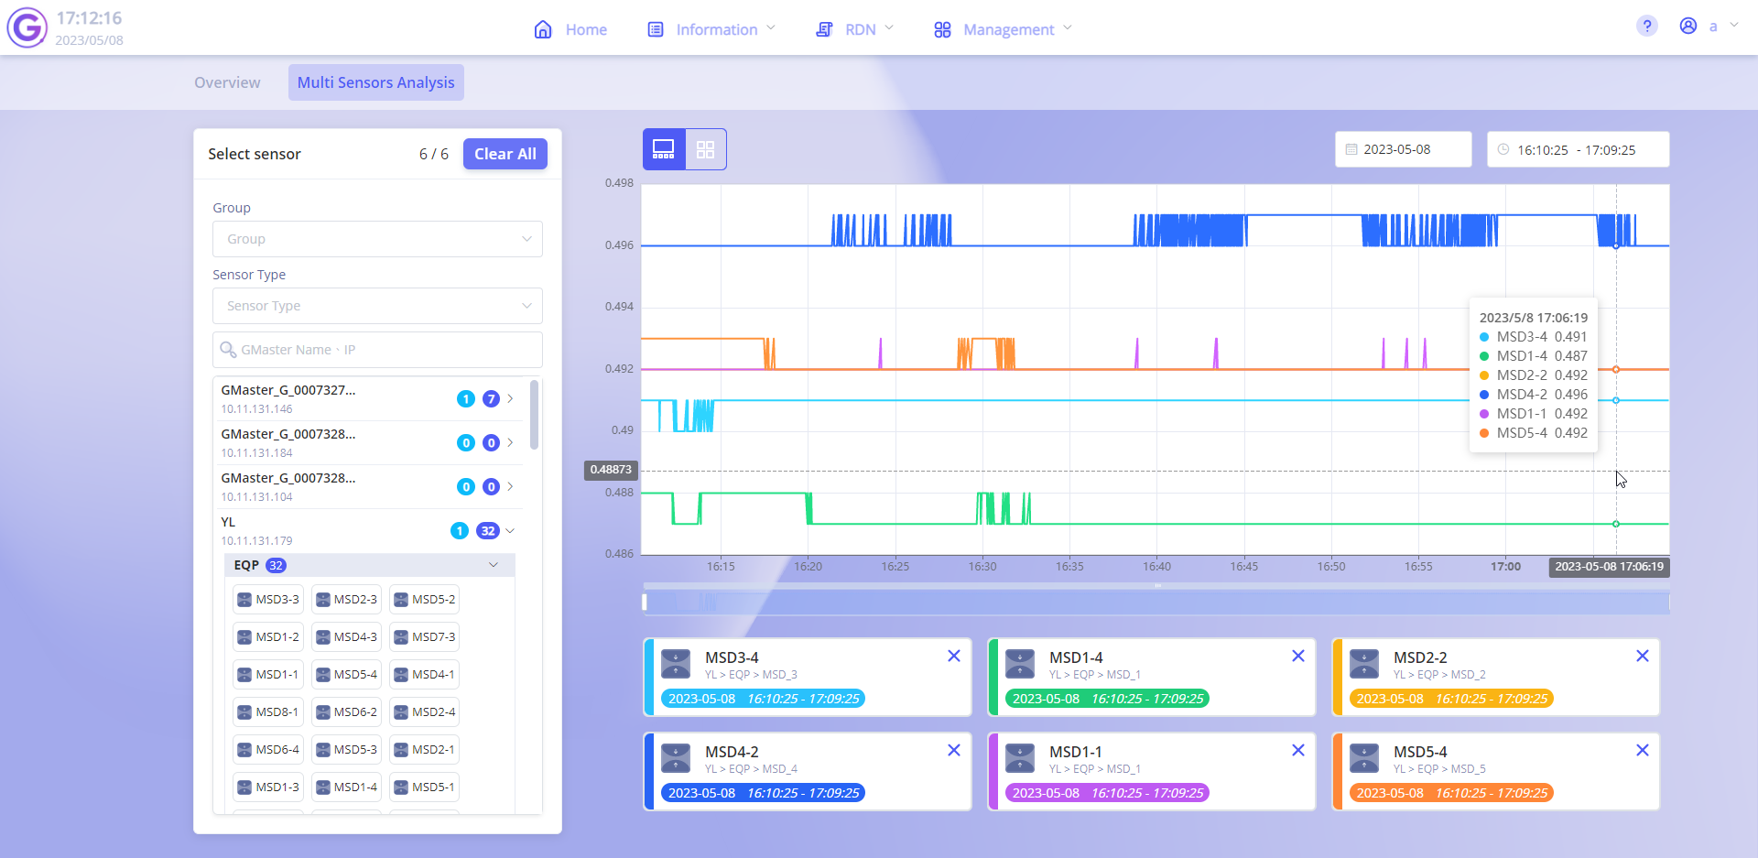This screenshot has width=1758, height=858.
Task: Click the clock icon in the time range field
Action: click(x=1503, y=149)
